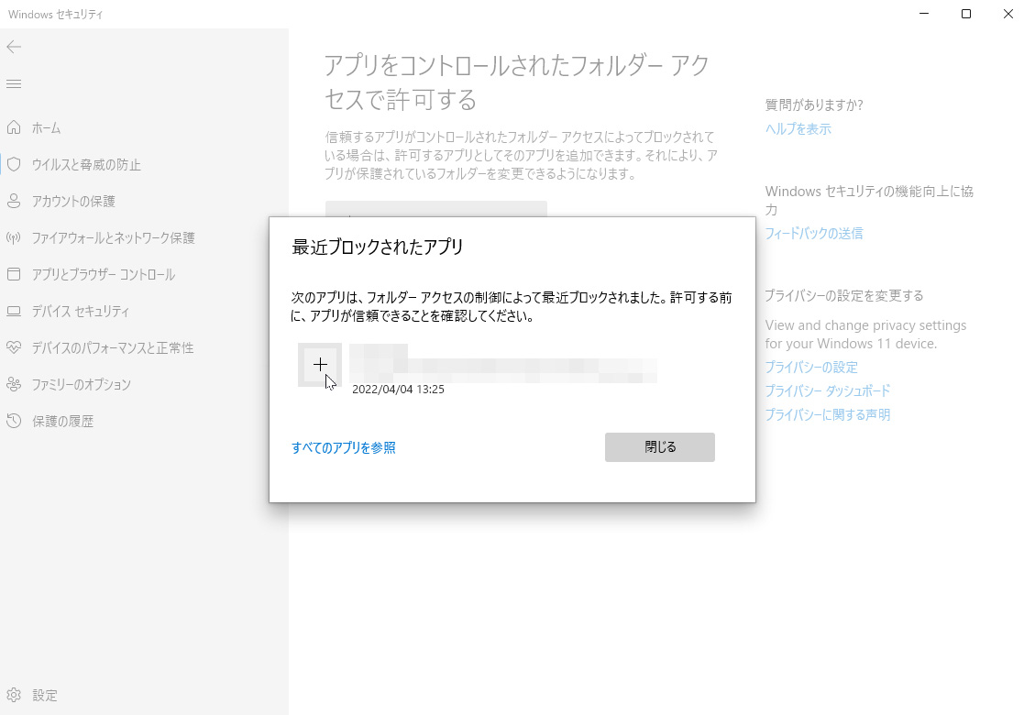This screenshot has height=715, width=1024.
Task: Click the person icon for アカウントの保護
Action: pos(14,201)
